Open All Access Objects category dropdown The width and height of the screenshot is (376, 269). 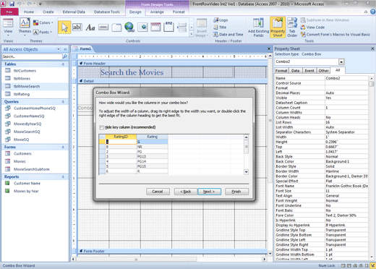59,49
